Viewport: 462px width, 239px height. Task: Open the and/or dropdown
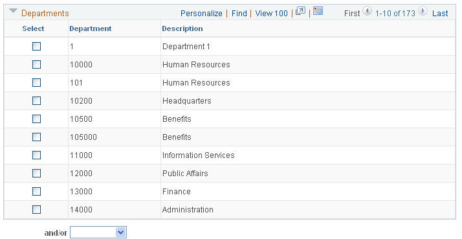point(98,233)
